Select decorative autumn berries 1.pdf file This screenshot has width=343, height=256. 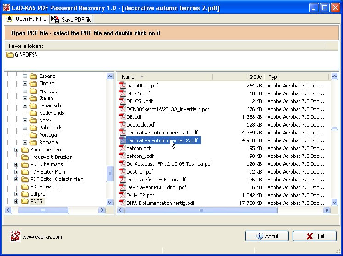pyautogui.click(x=162, y=133)
